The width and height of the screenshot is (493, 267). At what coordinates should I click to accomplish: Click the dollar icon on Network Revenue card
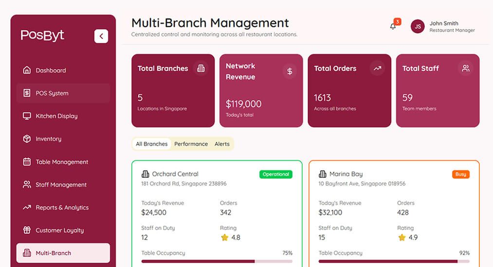(x=290, y=72)
